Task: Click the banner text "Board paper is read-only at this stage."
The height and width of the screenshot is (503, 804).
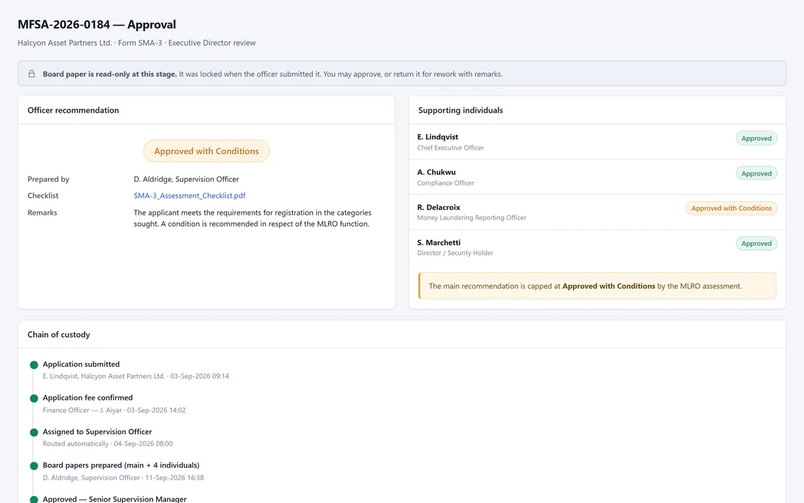Action: pos(110,74)
